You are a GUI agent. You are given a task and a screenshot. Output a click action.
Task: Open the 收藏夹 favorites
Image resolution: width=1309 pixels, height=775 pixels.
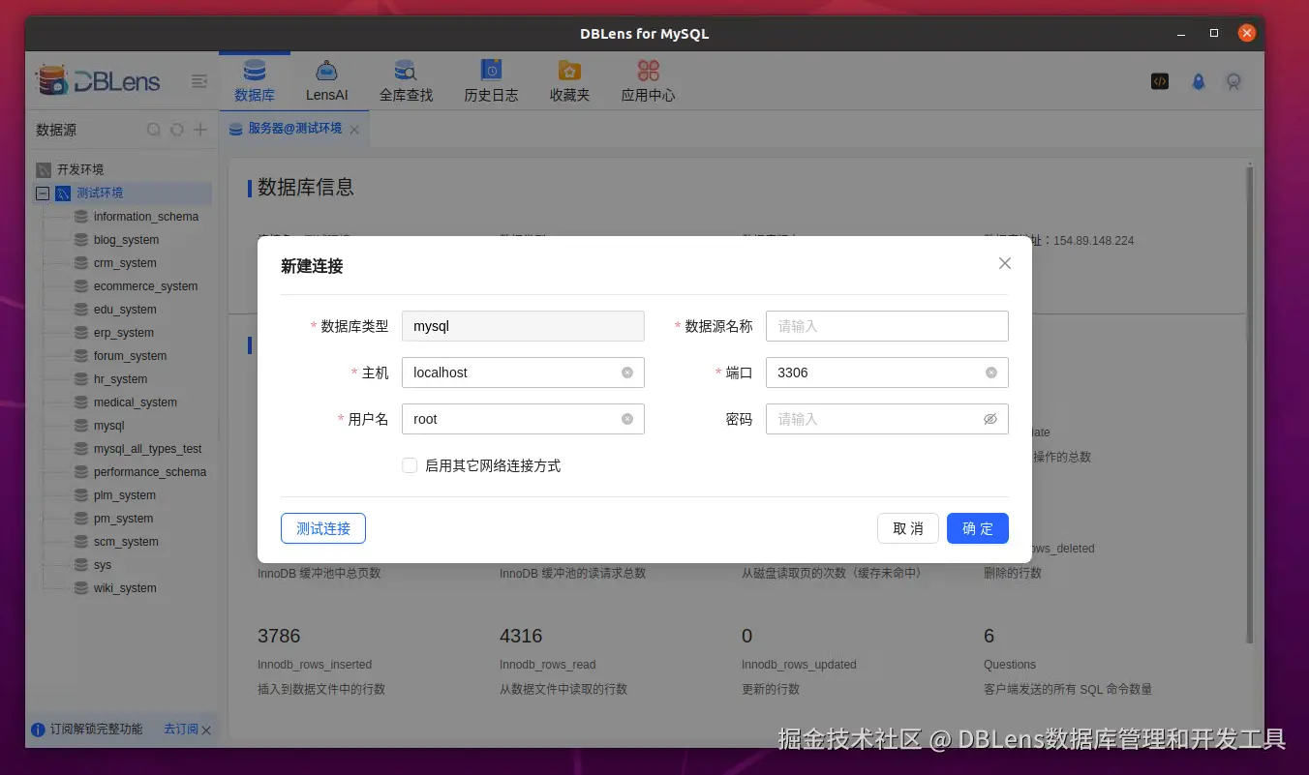(x=568, y=79)
